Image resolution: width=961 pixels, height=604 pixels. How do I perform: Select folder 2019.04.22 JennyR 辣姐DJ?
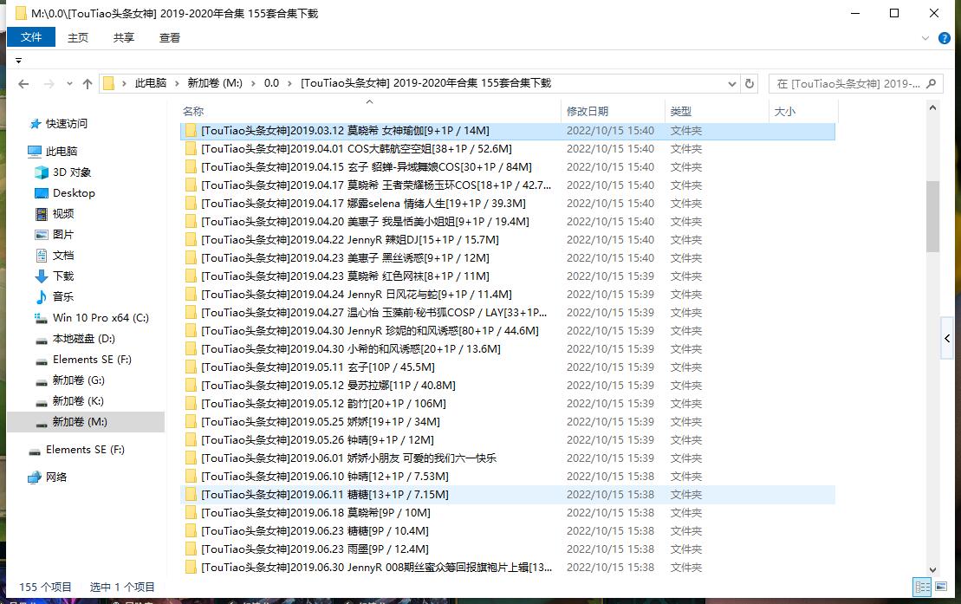tap(508, 240)
